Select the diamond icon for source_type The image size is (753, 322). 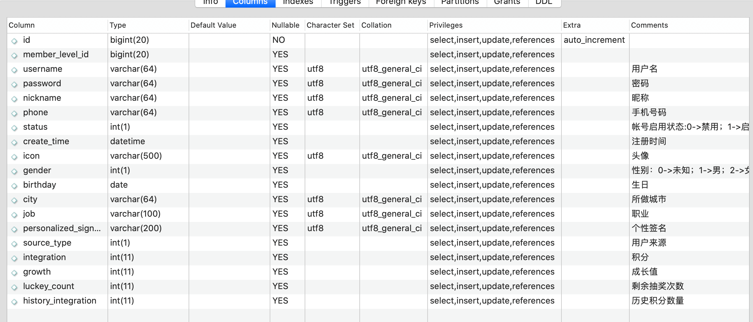pos(14,244)
